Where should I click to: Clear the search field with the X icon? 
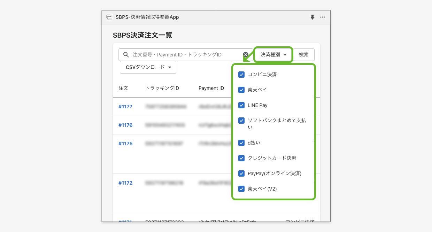(246, 55)
